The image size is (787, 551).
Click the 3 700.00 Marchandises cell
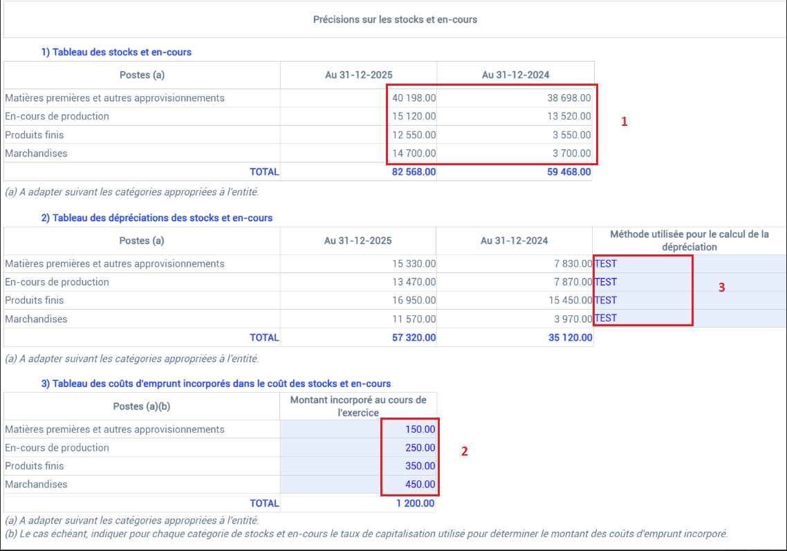(515, 153)
